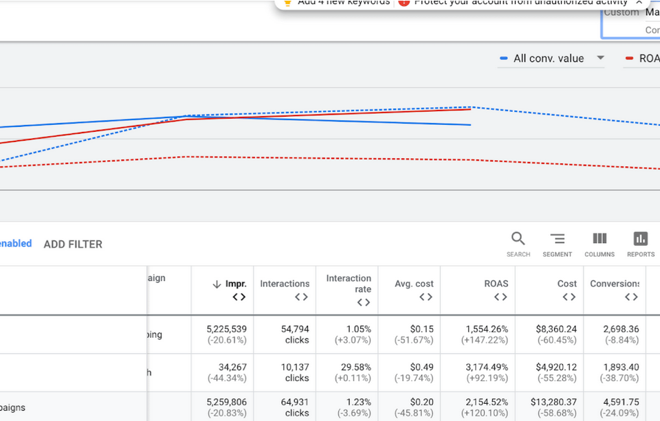Click the red alert icon in notification
This screenshot has height=421, width=660.
coord(404,2)
